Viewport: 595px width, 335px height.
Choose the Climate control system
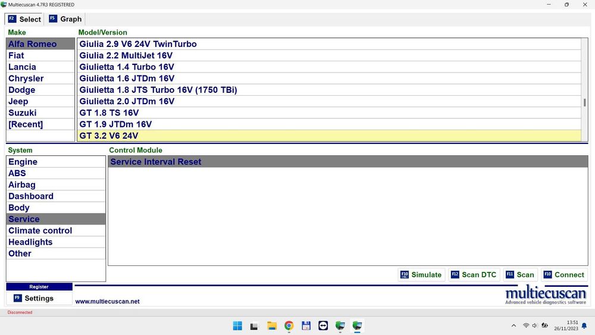point(56,231)
